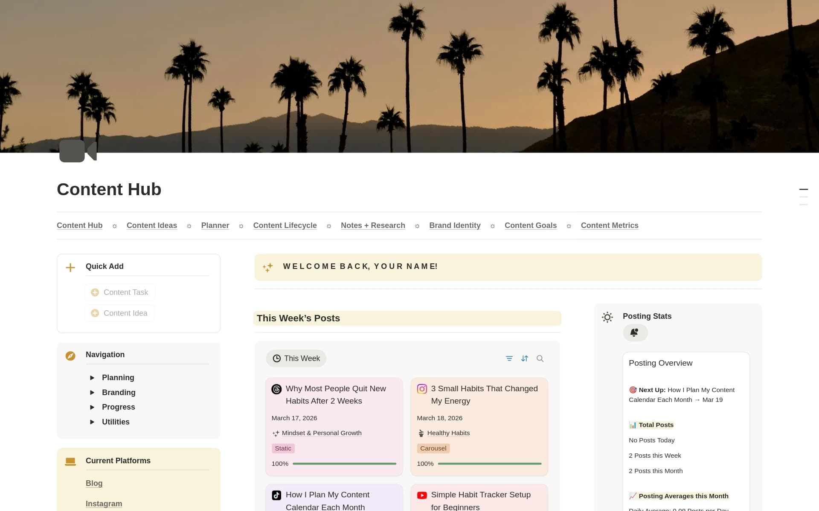The image size is (819, 511).
Task: Open the Healthy Habits tag link
Action: click(x=448, y=433)
